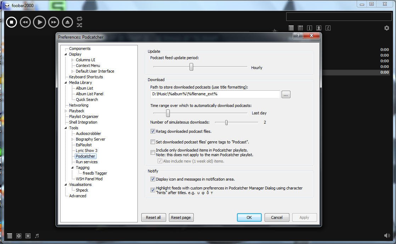Expand the Columns UI tree node
This screenshot has width=396, height=244.
[x=73, y=60]
